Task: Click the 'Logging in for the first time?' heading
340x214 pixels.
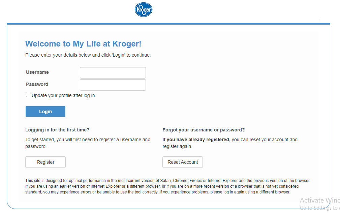Action: (x=57, y=130)
